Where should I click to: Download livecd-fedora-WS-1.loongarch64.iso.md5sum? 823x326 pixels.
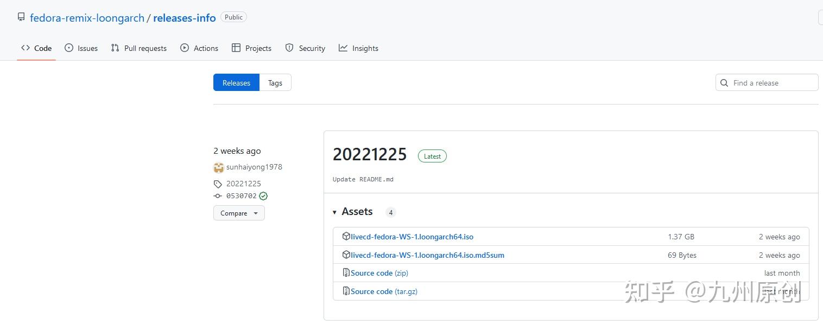(x=427, y=255)
